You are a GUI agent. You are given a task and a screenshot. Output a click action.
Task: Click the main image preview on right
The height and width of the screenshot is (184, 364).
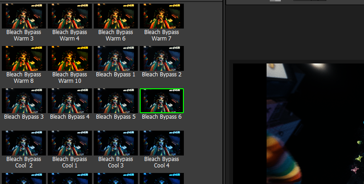pos(298,124)
